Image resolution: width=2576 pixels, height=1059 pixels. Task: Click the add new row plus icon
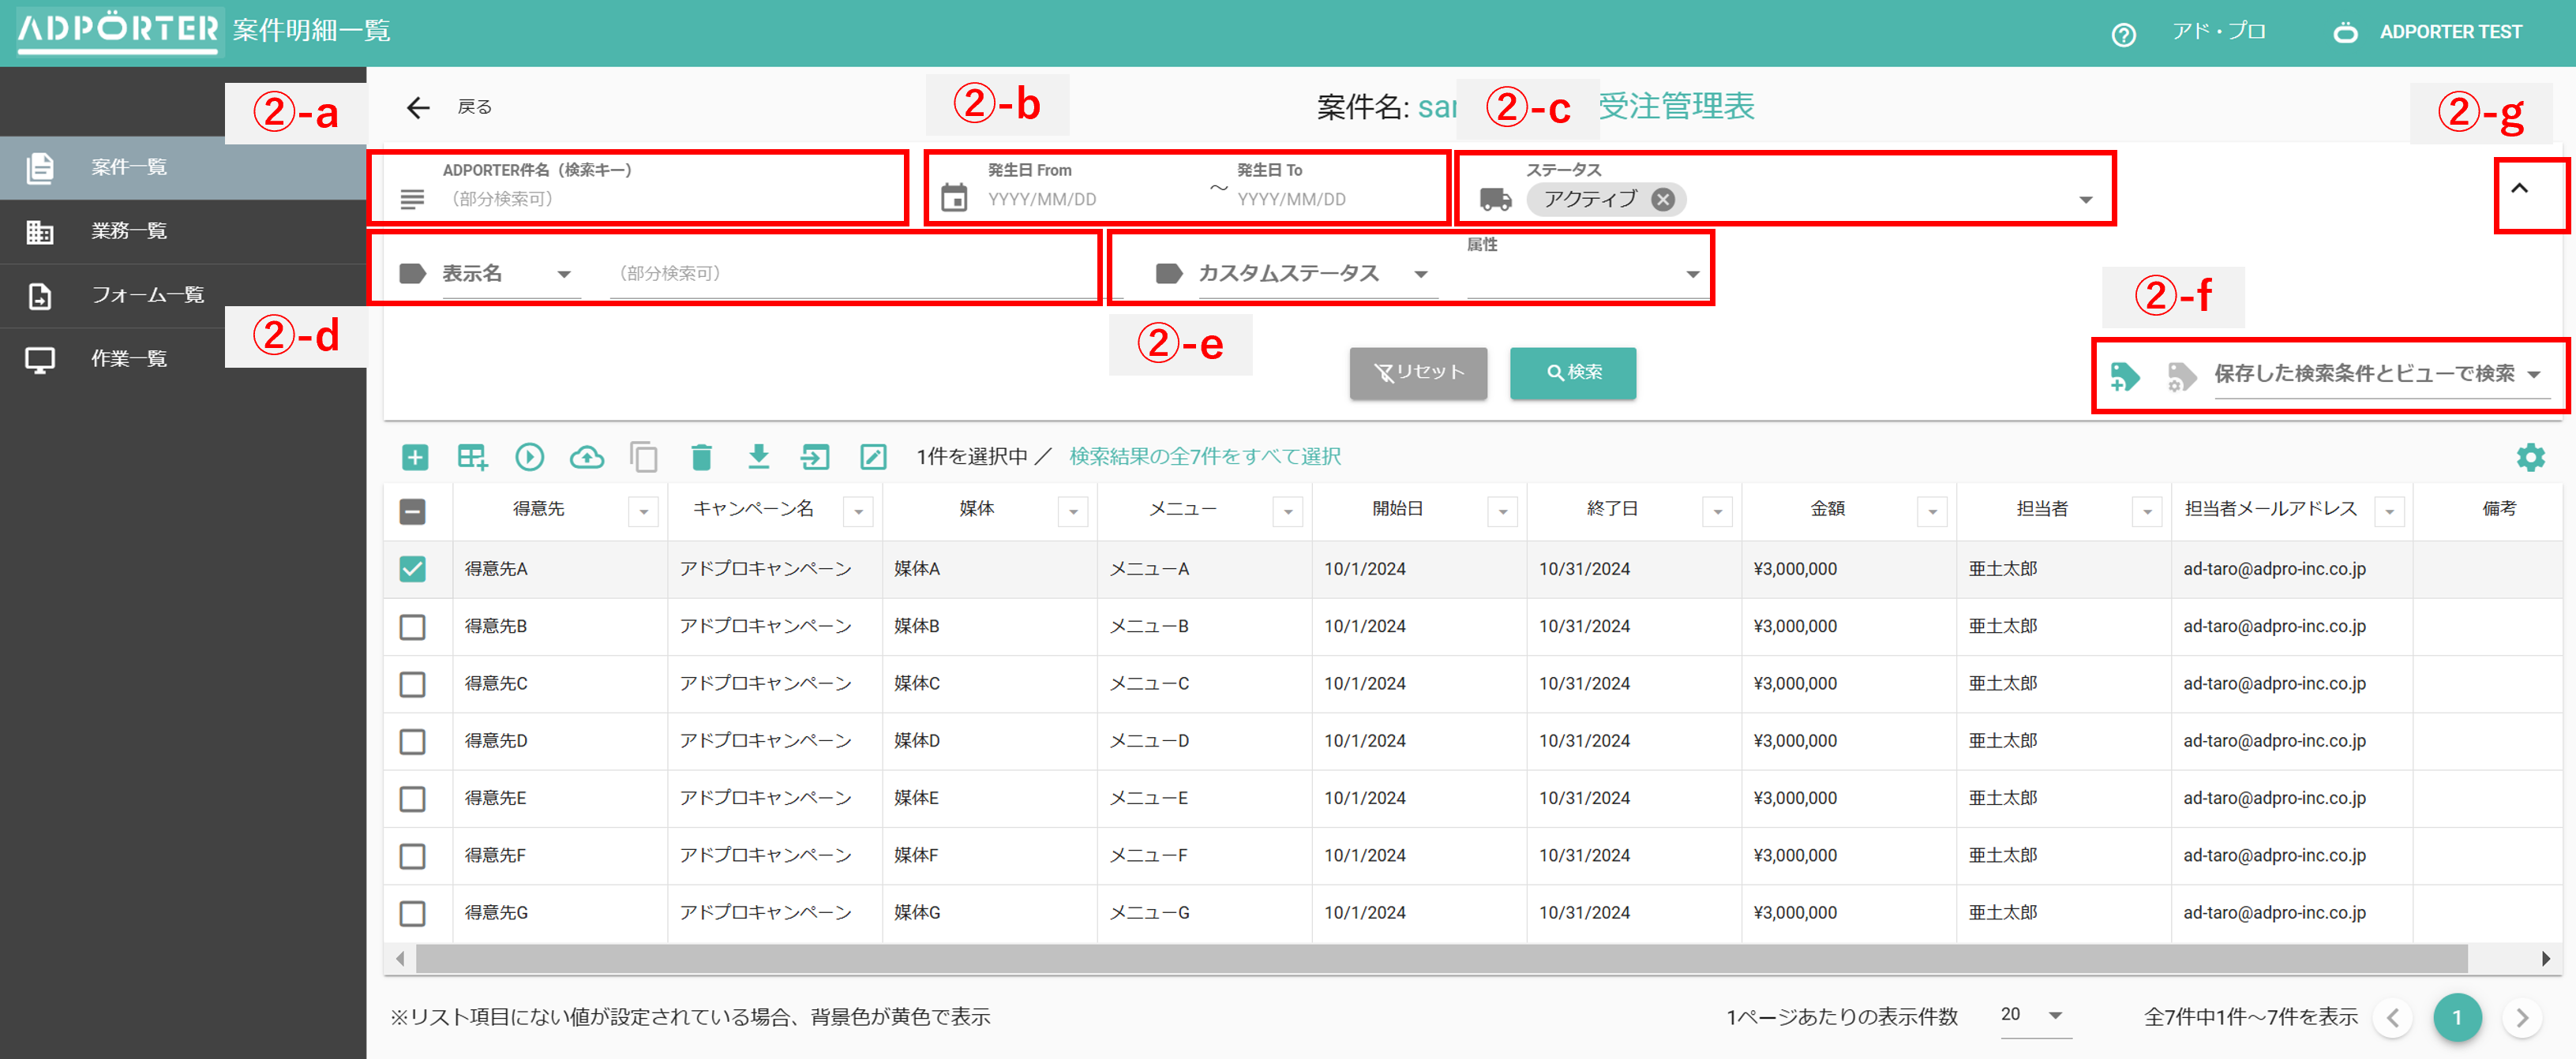[415, 457]
